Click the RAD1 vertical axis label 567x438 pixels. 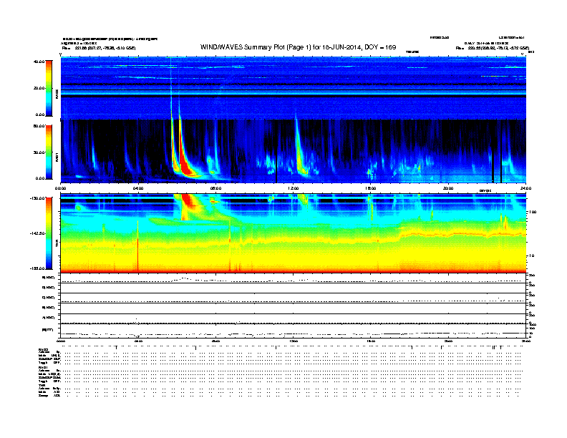coord(57,157)
